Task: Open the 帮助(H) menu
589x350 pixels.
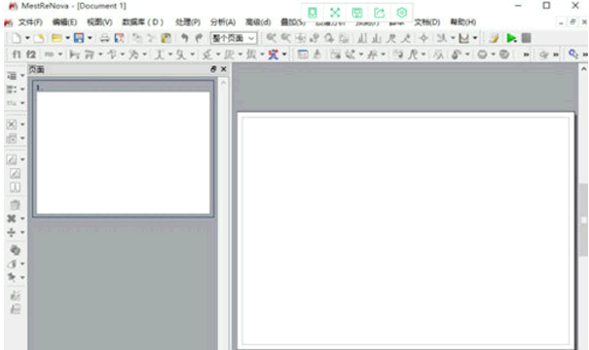Action: (x=463, y=22)
